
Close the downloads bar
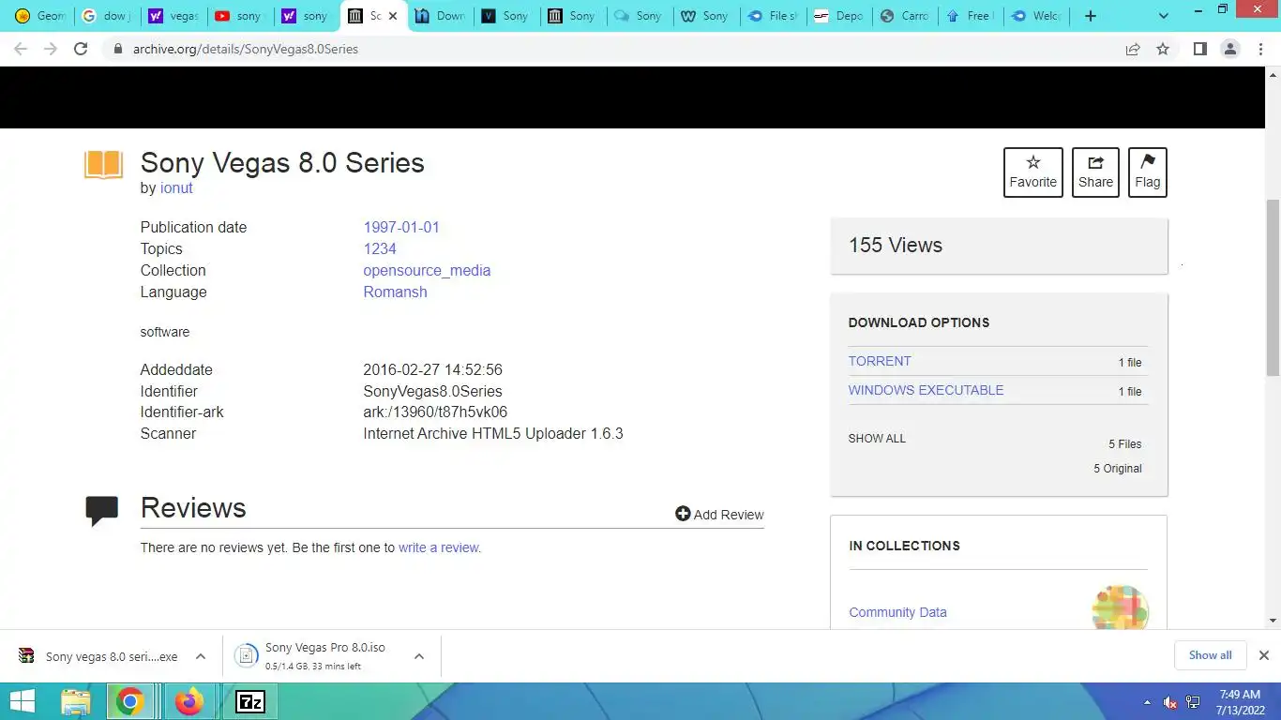[x=1263, y=655]
